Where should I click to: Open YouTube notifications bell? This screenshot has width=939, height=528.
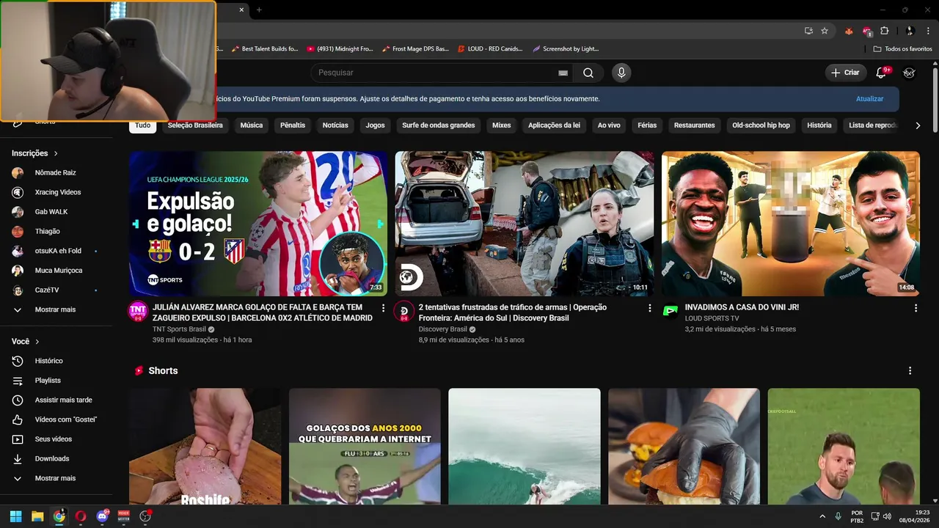[x=882, y=73]
